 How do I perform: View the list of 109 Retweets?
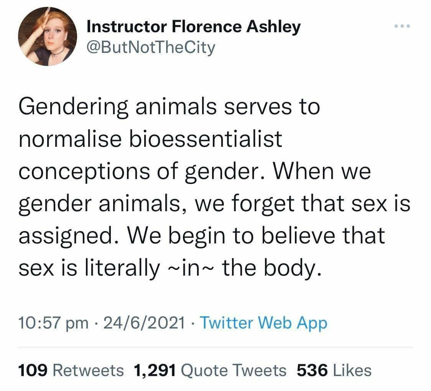[x=71, y=370]
